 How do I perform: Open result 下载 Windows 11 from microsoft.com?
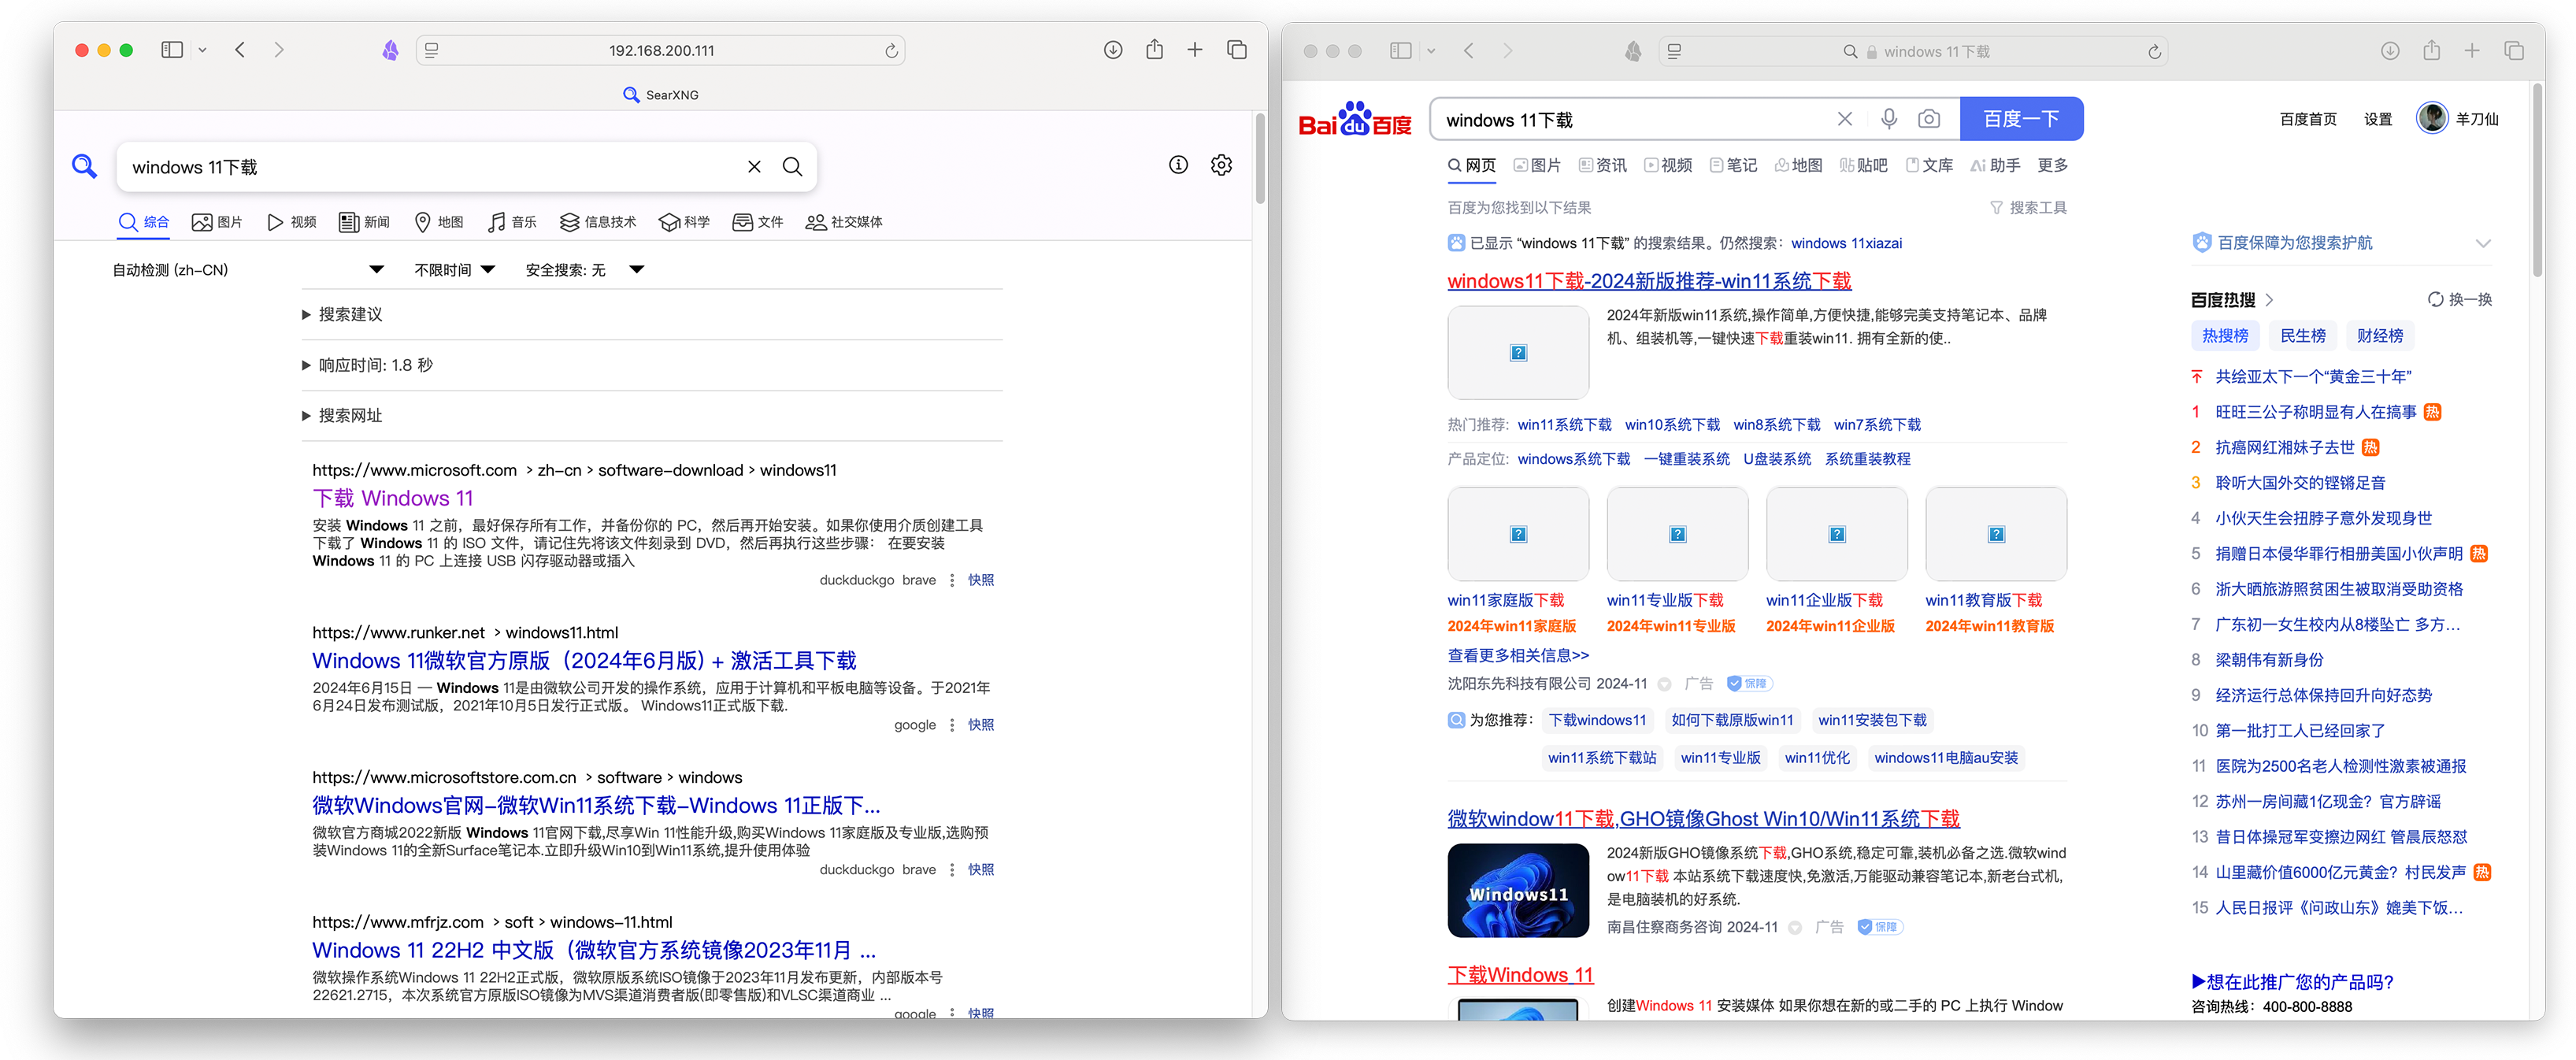click(393, 498)
